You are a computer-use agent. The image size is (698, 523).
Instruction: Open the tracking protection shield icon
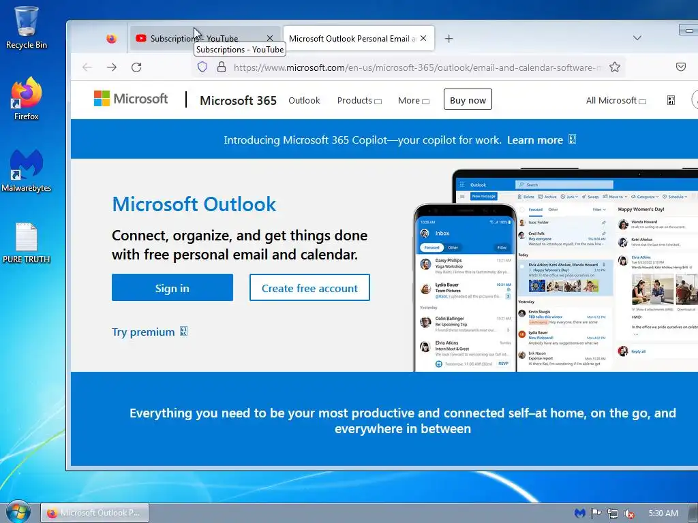point(202,67)
